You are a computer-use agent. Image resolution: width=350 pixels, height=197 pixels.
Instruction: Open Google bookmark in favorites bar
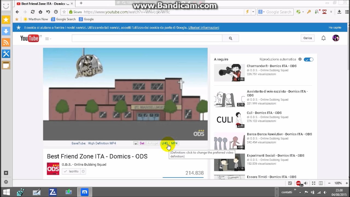point(86,19)
